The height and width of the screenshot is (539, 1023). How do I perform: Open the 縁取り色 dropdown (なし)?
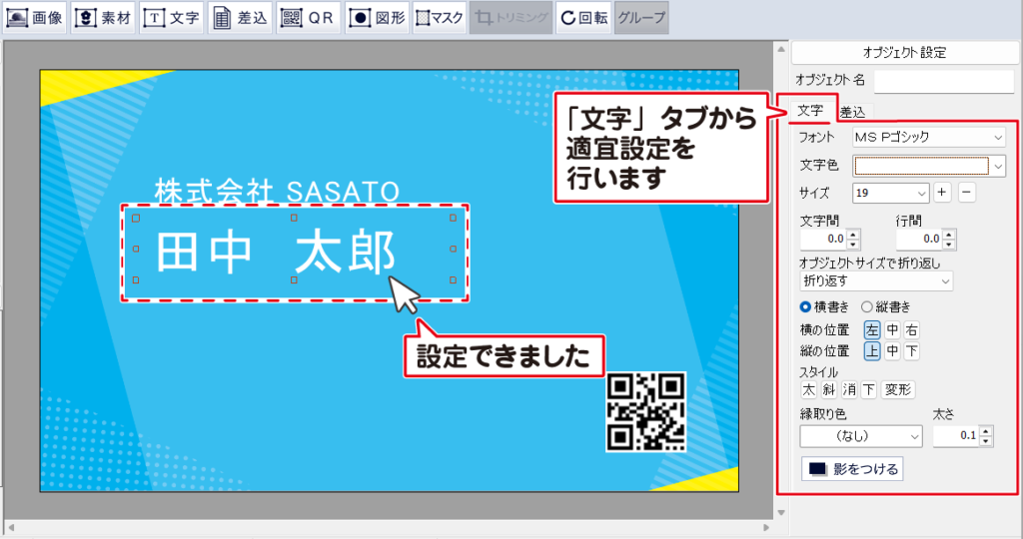click(861, 436)
